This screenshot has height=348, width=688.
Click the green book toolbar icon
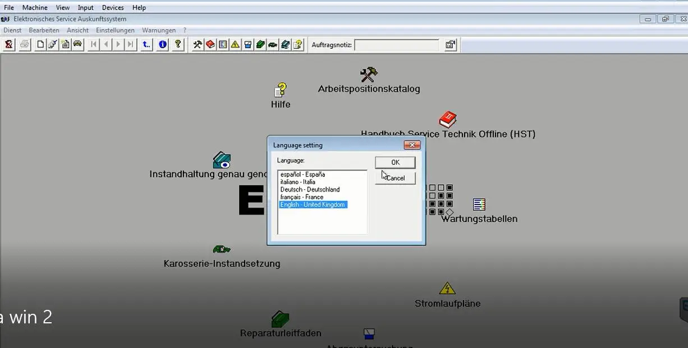(260, 44)
